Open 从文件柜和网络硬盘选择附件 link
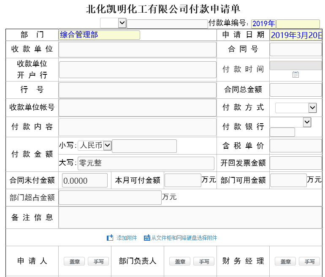The image size is (325, 277). [184, 238]
